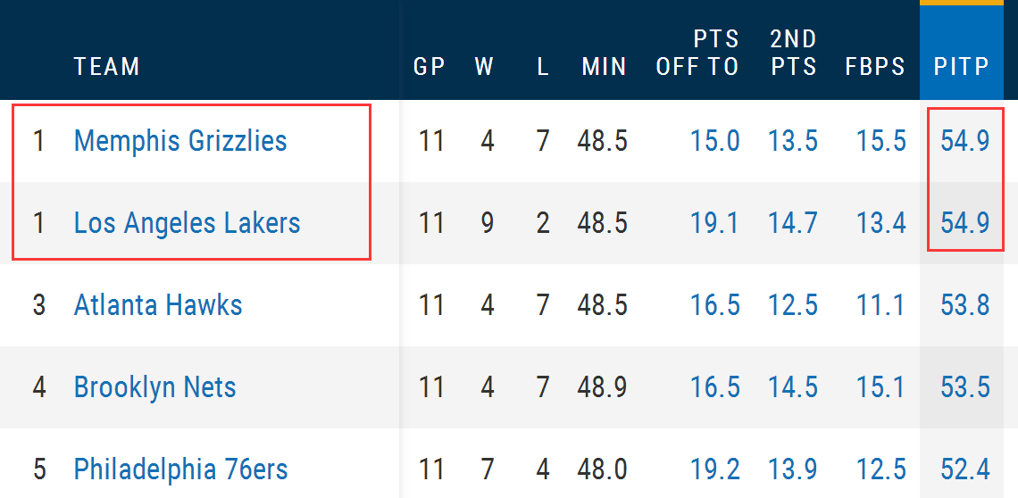This screenshot has height=498, width=1018.
Task: Open the Philadelphia 76ers team link
Action: click(x=180, y=469)
